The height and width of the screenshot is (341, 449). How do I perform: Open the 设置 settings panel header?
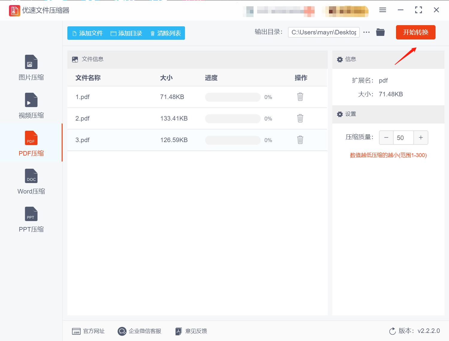click(347, 114)
